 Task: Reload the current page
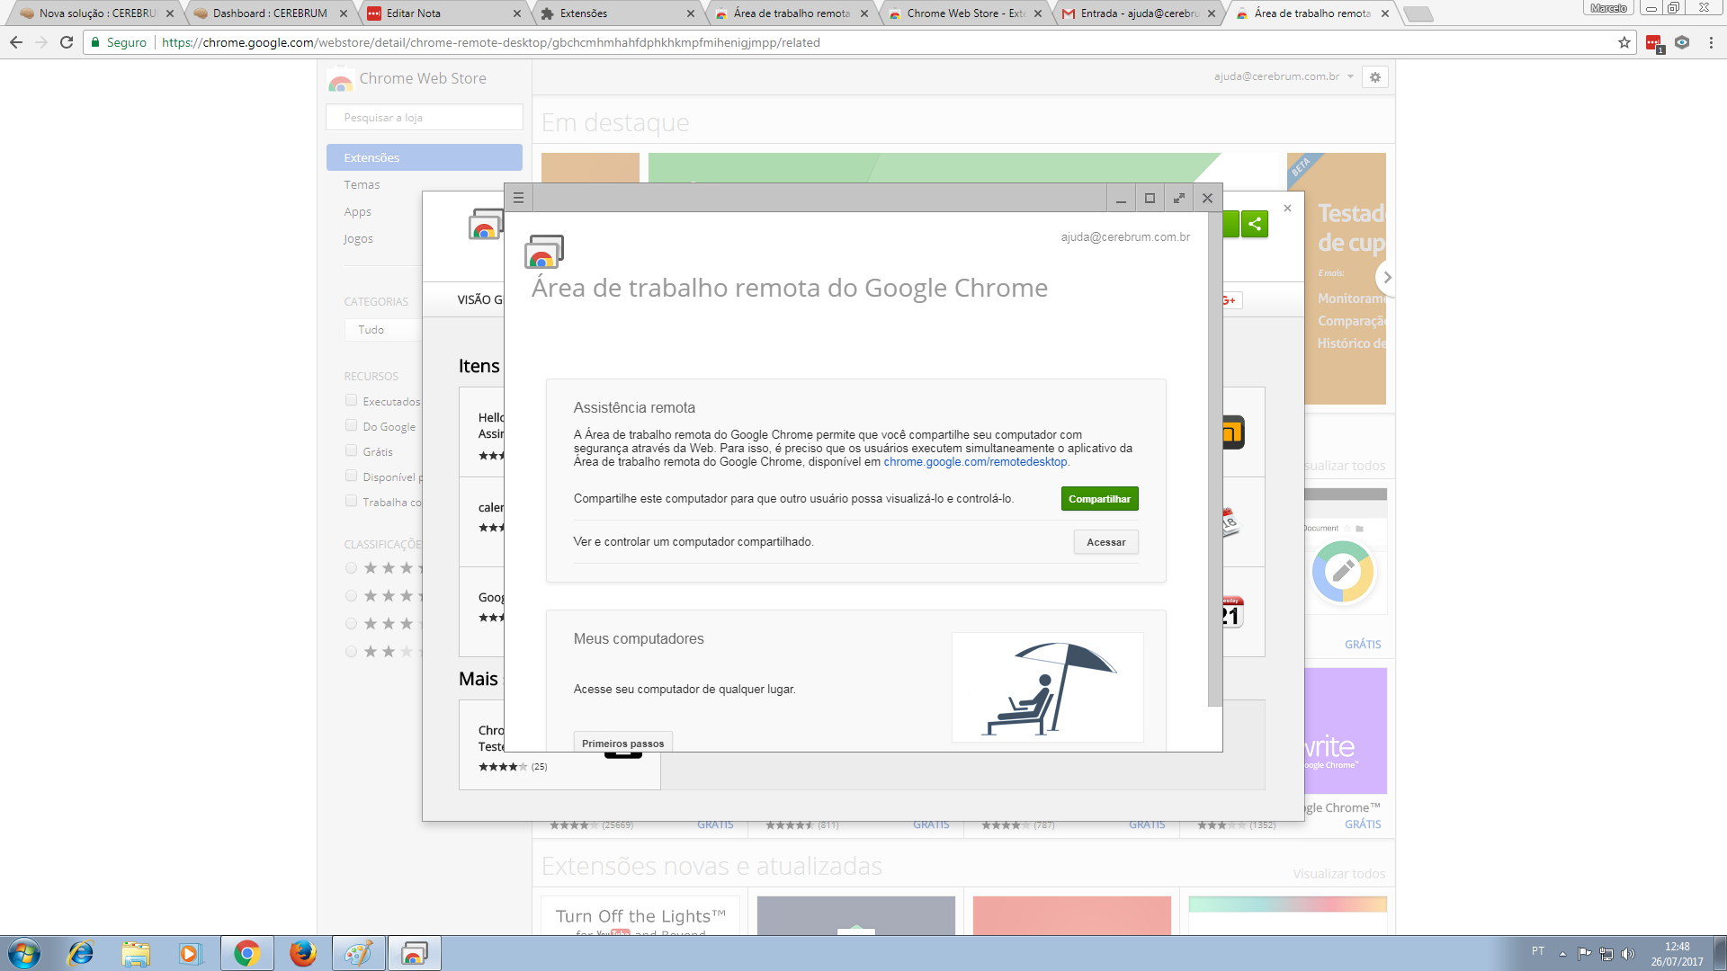pyautogui.click(x=67, y=42)
